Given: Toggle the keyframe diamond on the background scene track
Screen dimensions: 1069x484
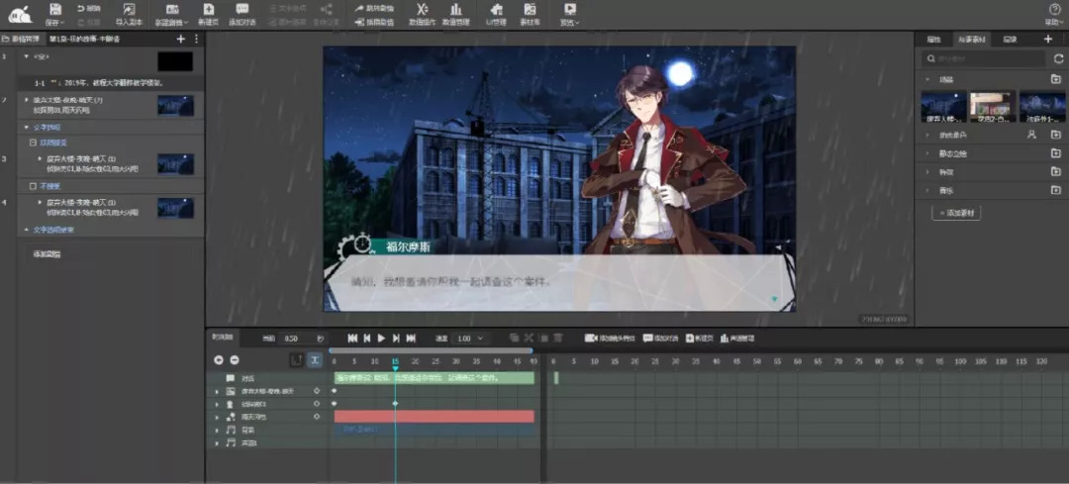Looking at the screenshot, I should (317, 391).
